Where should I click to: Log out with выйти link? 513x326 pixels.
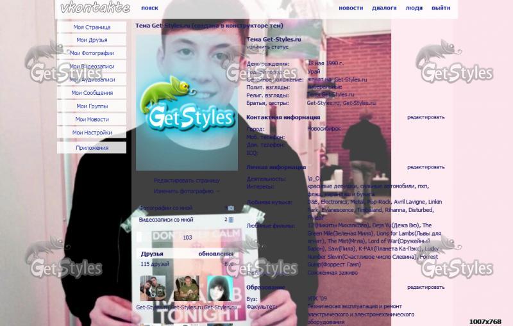tap(441, 8)
